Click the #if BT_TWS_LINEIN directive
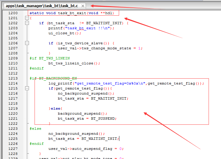 [x=50, y=58]
